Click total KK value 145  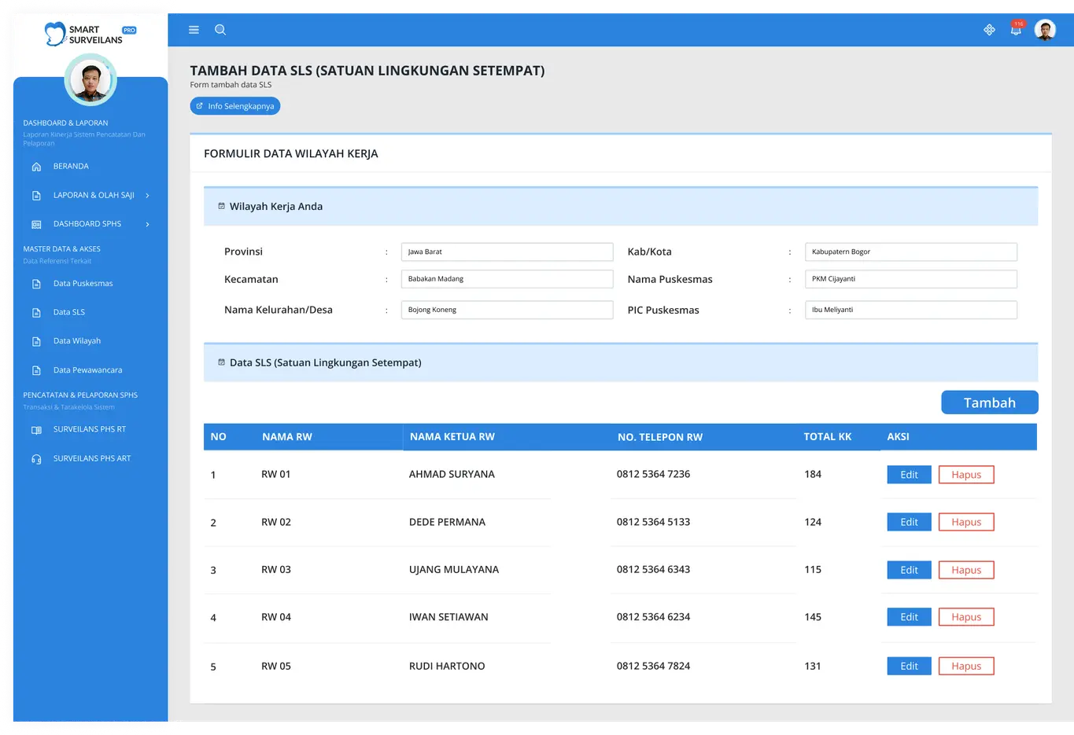(x=813, y=617)
